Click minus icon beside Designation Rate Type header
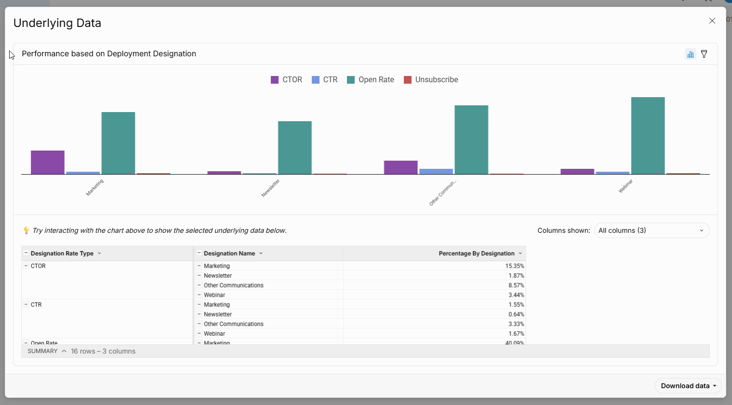This screenshot has width=732, height=405. pyautogui.click(x=26, y=253)
